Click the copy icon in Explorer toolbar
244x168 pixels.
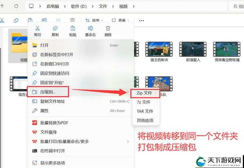(x=16, y=20)
